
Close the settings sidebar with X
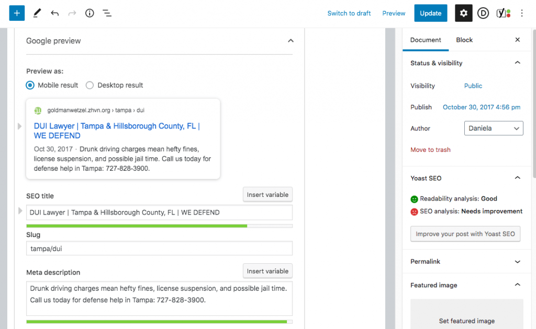click(518, 40)
